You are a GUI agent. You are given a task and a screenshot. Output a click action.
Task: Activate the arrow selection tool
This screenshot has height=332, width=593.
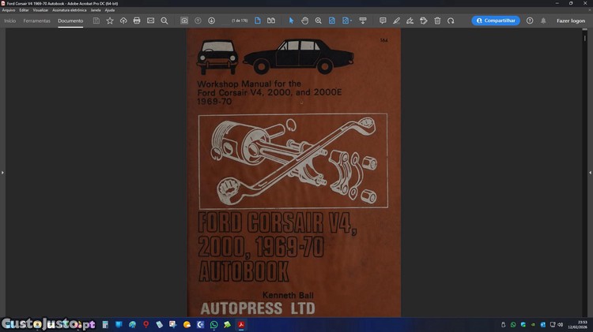click(291, 21)
